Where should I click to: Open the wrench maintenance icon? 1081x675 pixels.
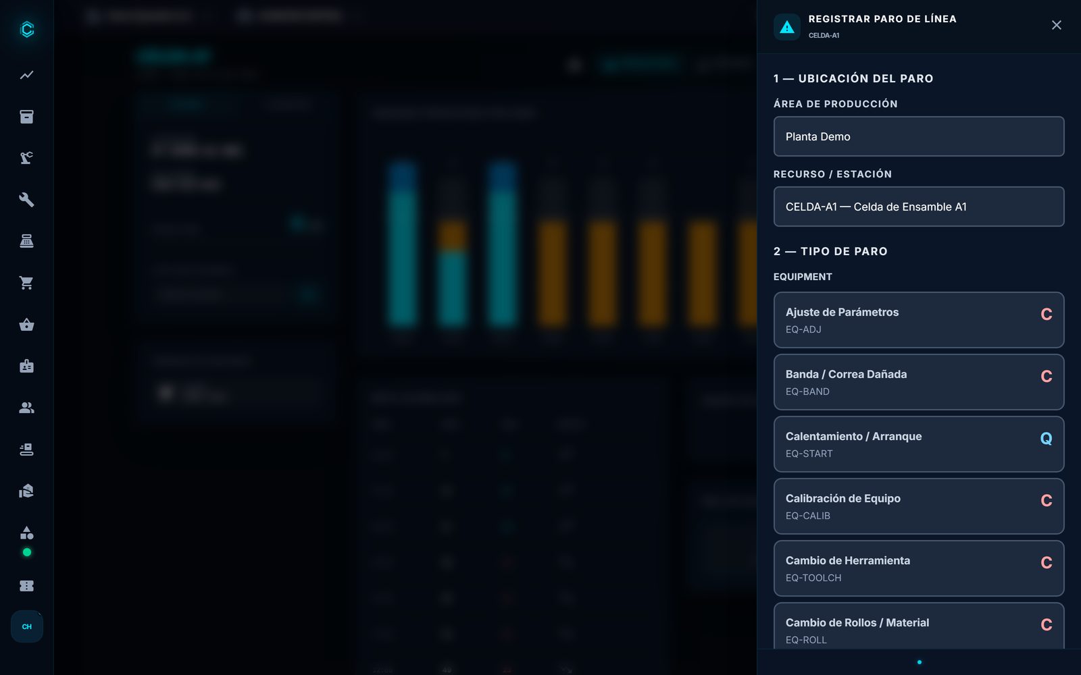pos(26,200)
